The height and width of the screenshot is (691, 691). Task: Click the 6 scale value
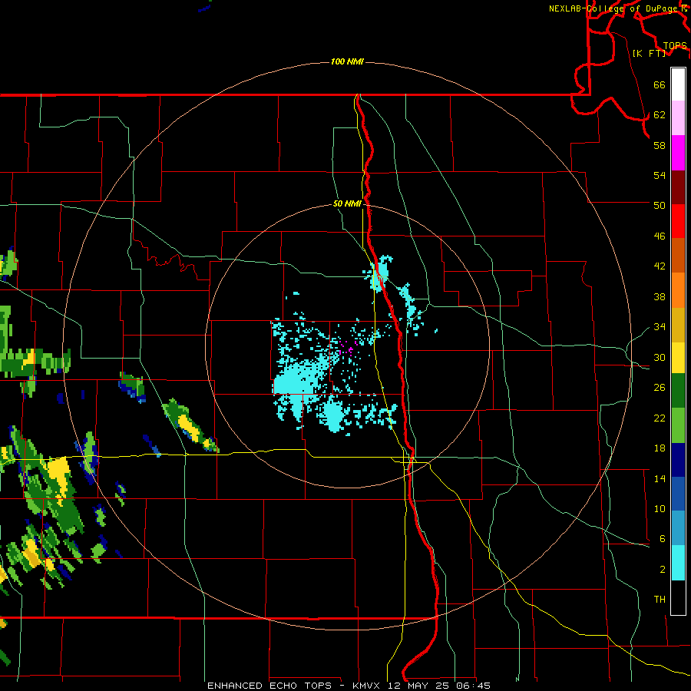point(662,539)
